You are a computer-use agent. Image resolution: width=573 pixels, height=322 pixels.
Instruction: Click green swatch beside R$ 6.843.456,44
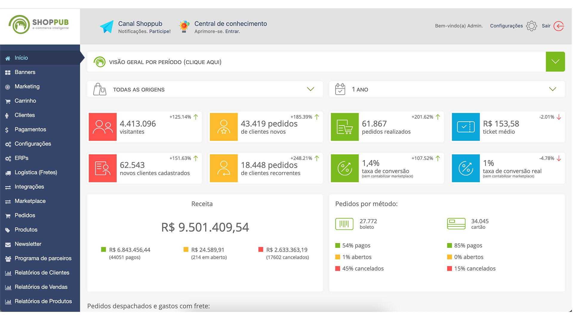point(104,249)
